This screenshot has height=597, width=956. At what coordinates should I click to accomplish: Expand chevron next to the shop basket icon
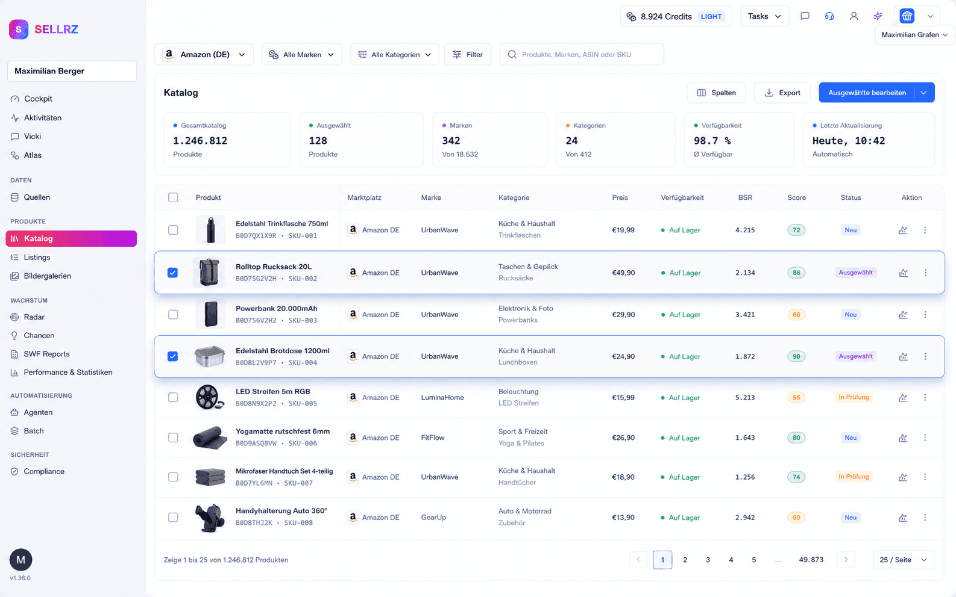click(x=930, y=16)
